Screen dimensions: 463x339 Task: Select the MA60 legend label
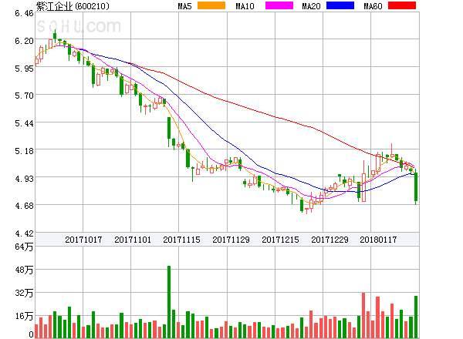tap(373, 6)
